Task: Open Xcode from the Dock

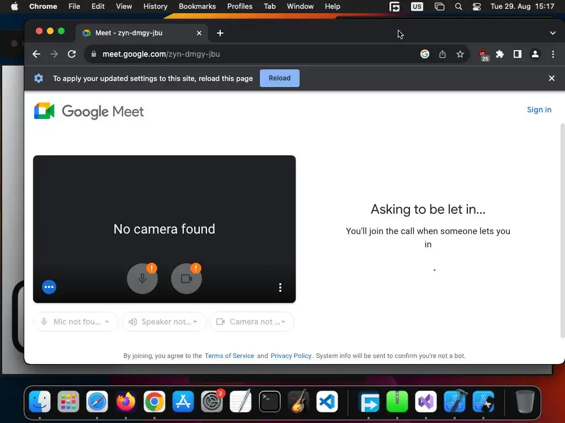Action: pyautogui.click(x=455, y=402)
